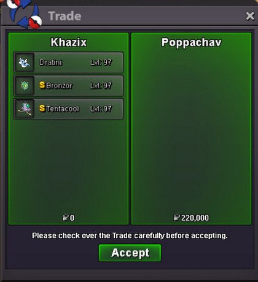Image resolution: width=258 pixels, height=282 pixels.
Task: Accept the trade with the green button
Action: (130, 253)
